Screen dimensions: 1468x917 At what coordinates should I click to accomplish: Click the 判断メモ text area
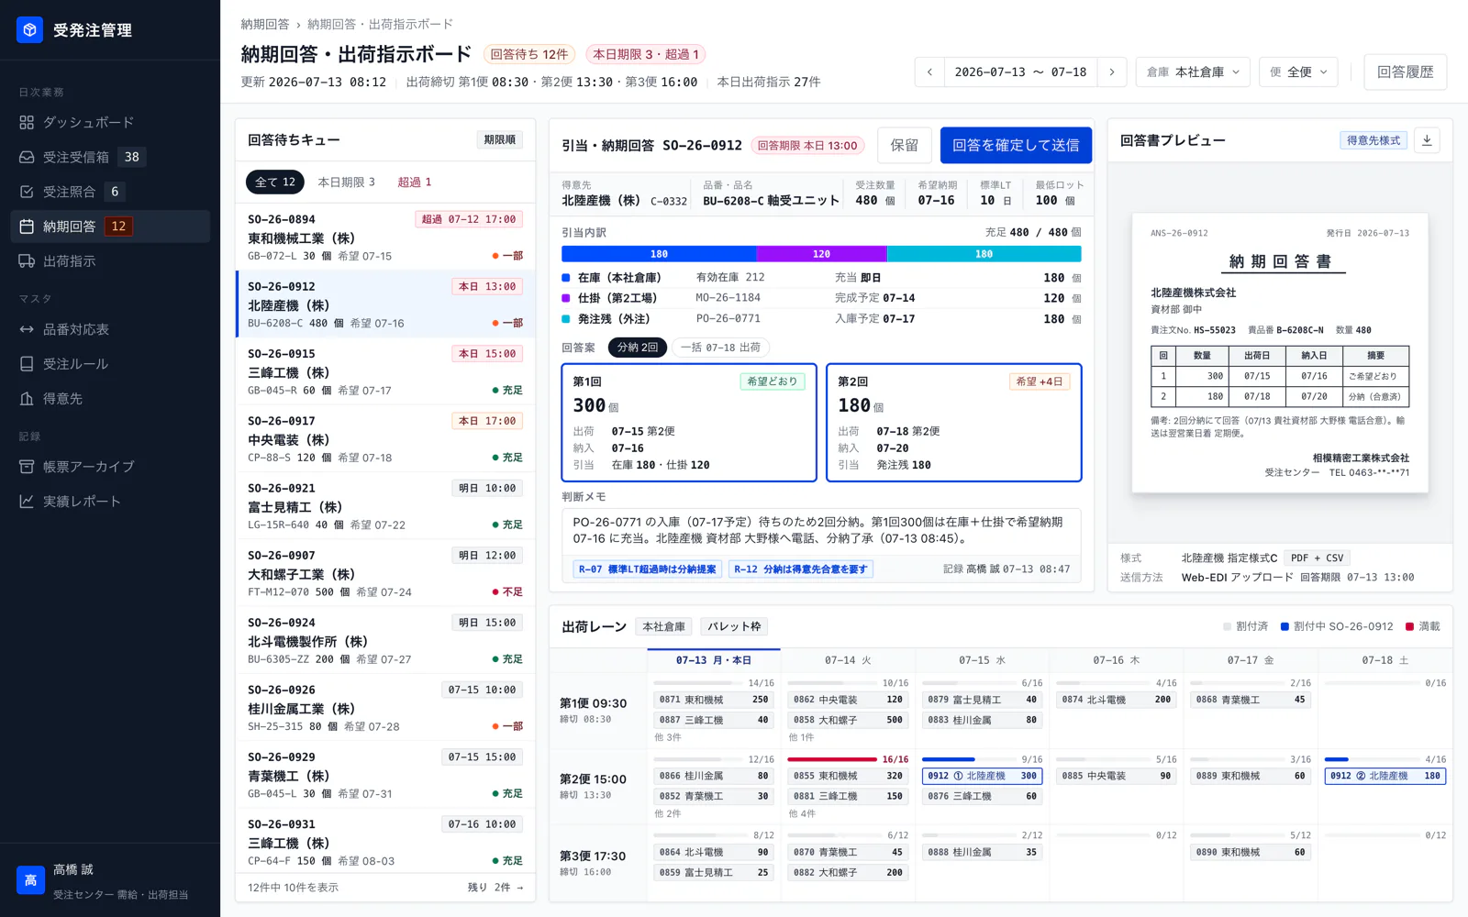[x=821, y=530]
